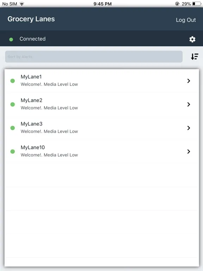This screenshot has width=203, height=271.
Task: Toggle the sort order icon
Action: click(x=195, y=56)
